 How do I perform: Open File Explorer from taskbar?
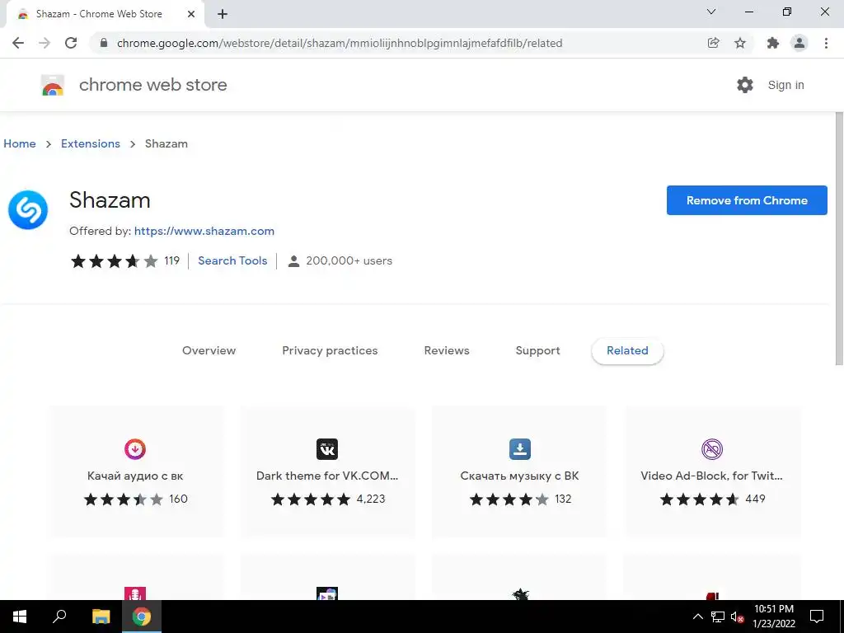pyautogui.click(x=101, y=617)
